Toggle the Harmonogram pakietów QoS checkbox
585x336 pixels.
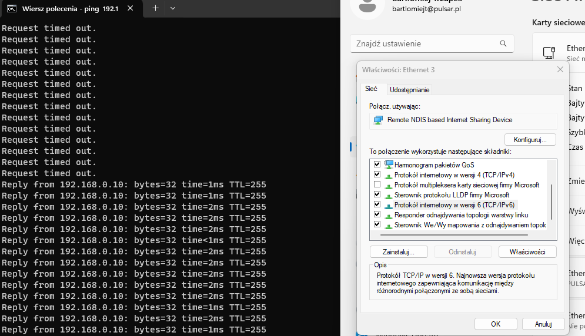point(377,164)
